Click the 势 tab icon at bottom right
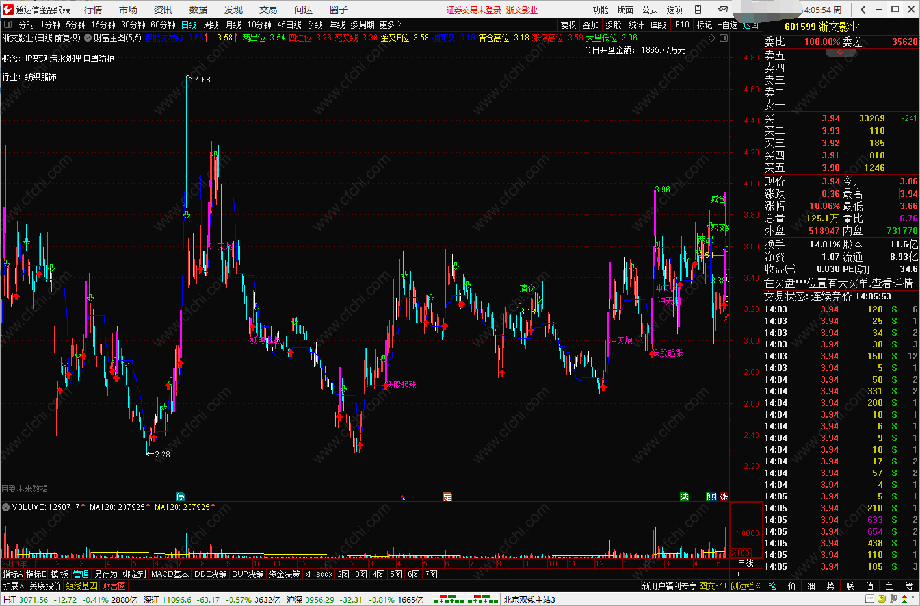Screen dimensions: 920x606 point(831,586)
